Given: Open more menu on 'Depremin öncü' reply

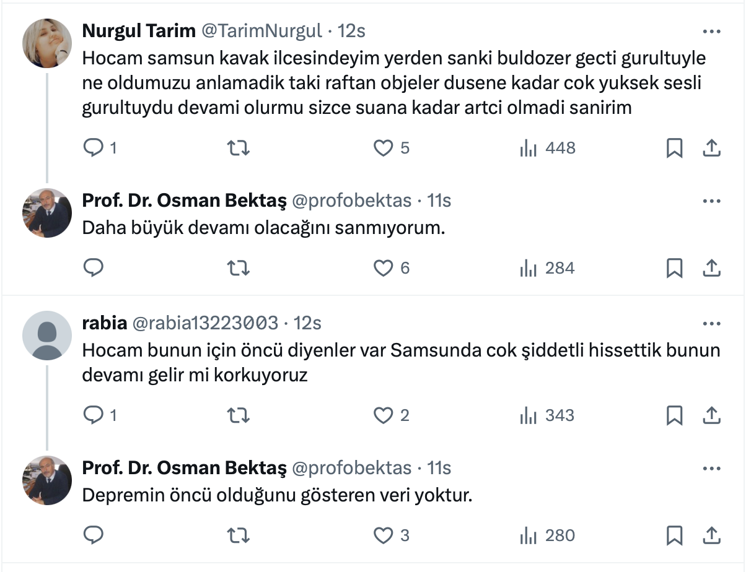Looking at the screenshot, I should [x=711, y=467].
